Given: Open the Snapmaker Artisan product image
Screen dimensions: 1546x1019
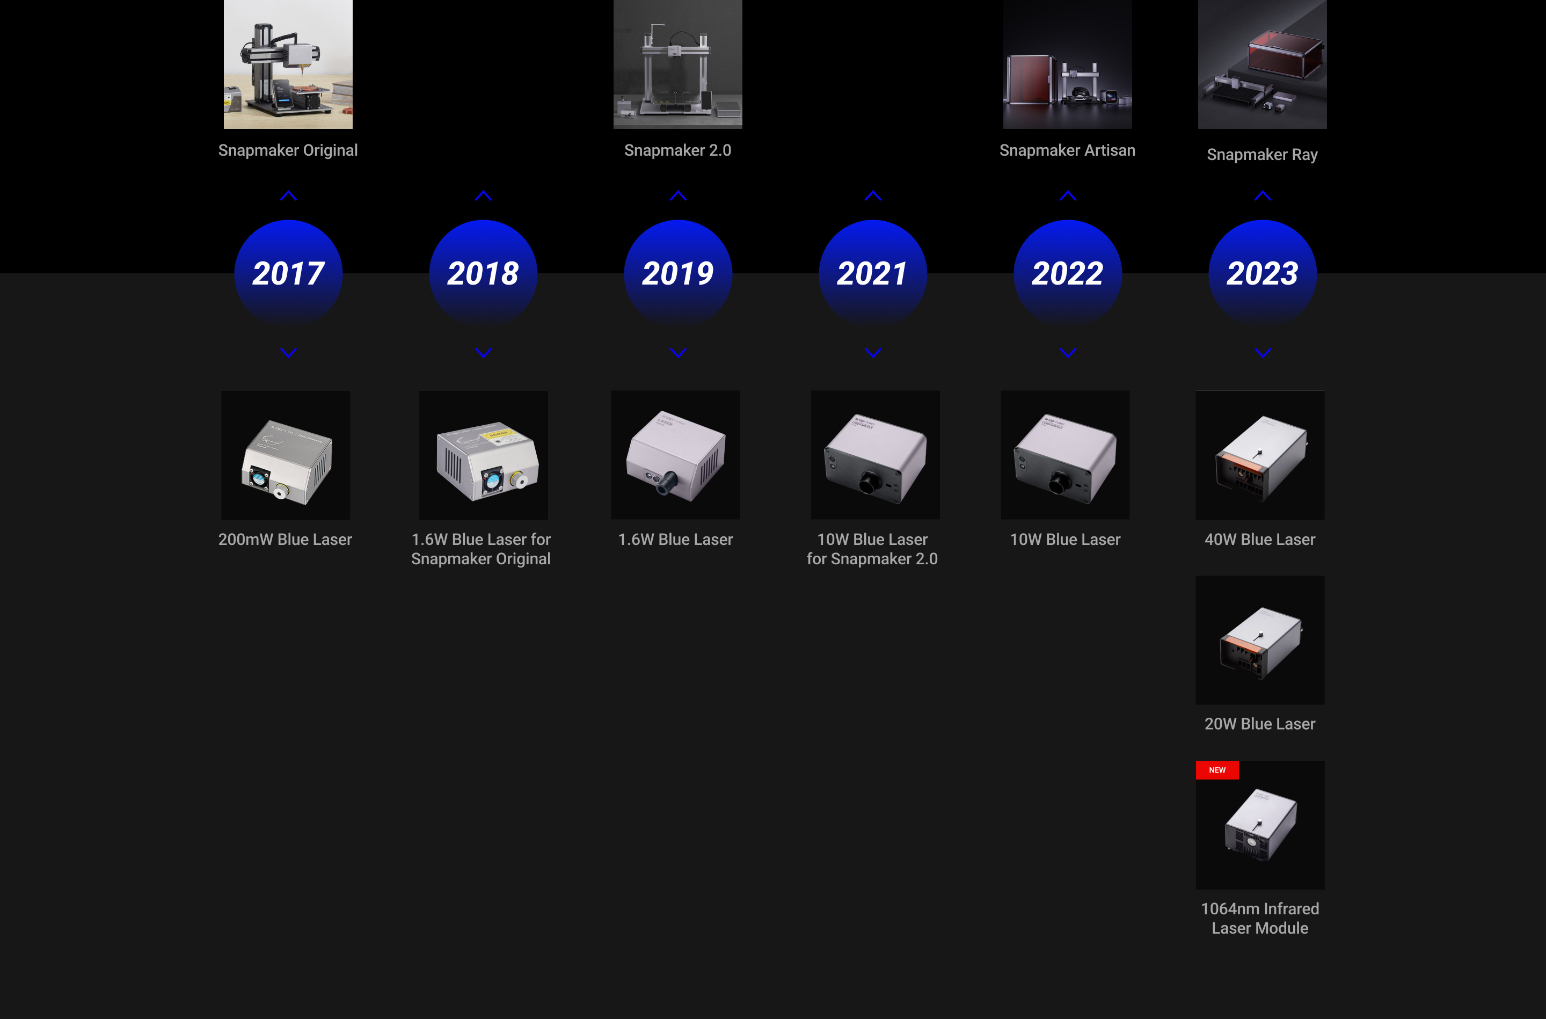Looking at the screenshot, I should point(1068,64).
